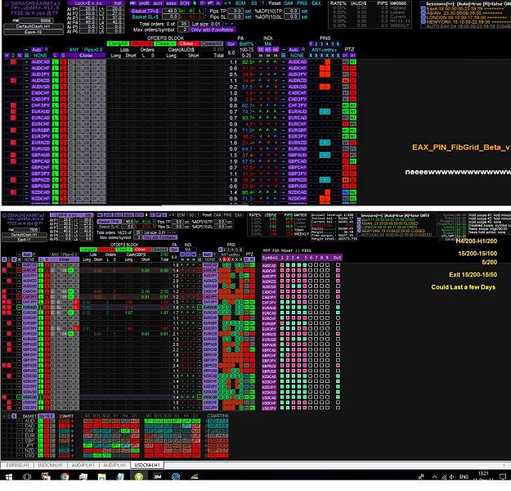Click AUDCAD green L buy button in Eax4-10 dashboard
This screenshot has height=491, width=511.
pos(56,61)
